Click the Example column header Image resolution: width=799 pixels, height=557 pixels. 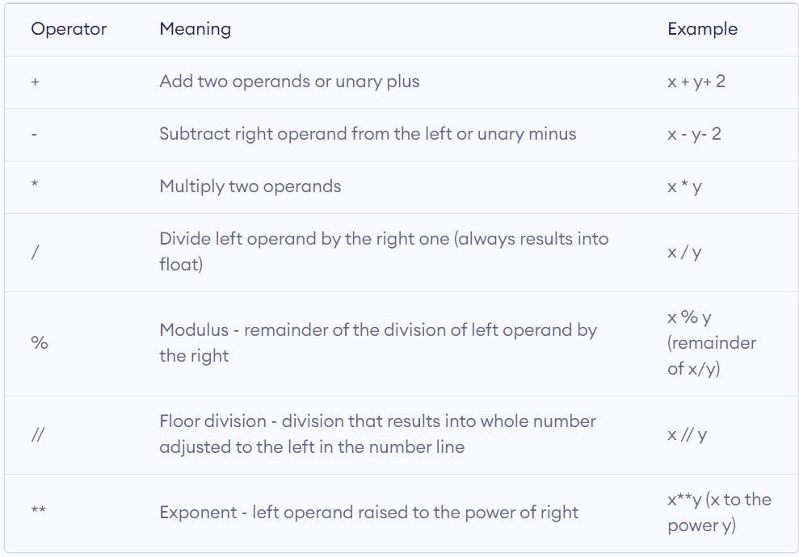coord(702,29)
